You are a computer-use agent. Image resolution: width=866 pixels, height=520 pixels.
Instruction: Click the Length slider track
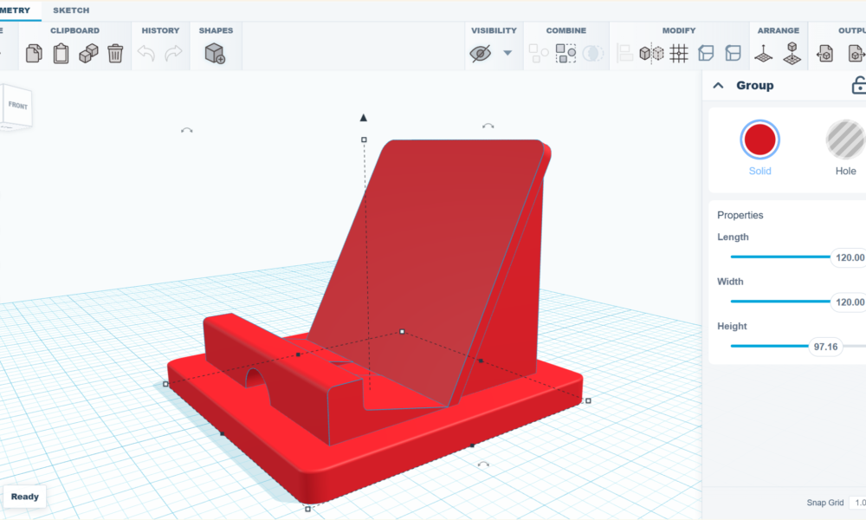[x=780, y=257]
